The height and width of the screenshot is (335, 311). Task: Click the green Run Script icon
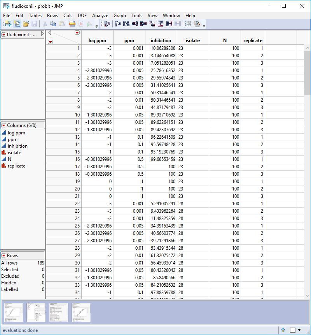(x=89, y=24)
